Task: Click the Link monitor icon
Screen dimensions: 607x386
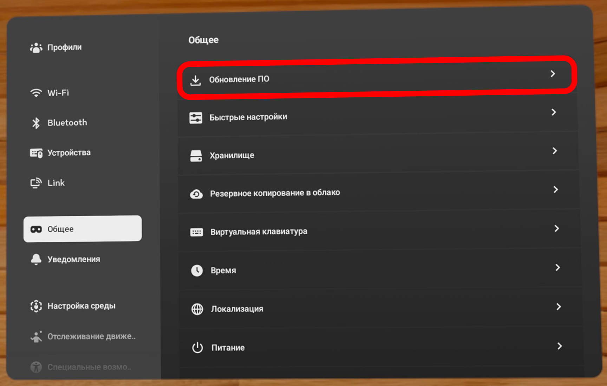Action: pyautogui.click(x=36, y=183)
